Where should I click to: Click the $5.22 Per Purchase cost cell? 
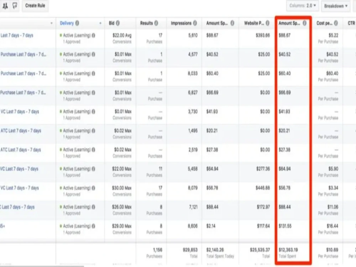333,35
